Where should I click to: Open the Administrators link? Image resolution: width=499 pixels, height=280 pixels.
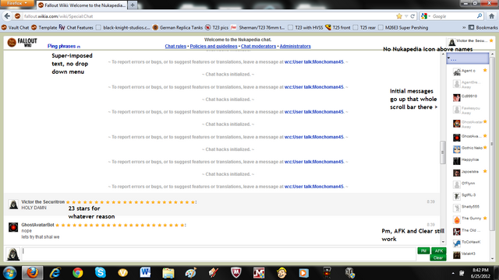tap(295, 47)
